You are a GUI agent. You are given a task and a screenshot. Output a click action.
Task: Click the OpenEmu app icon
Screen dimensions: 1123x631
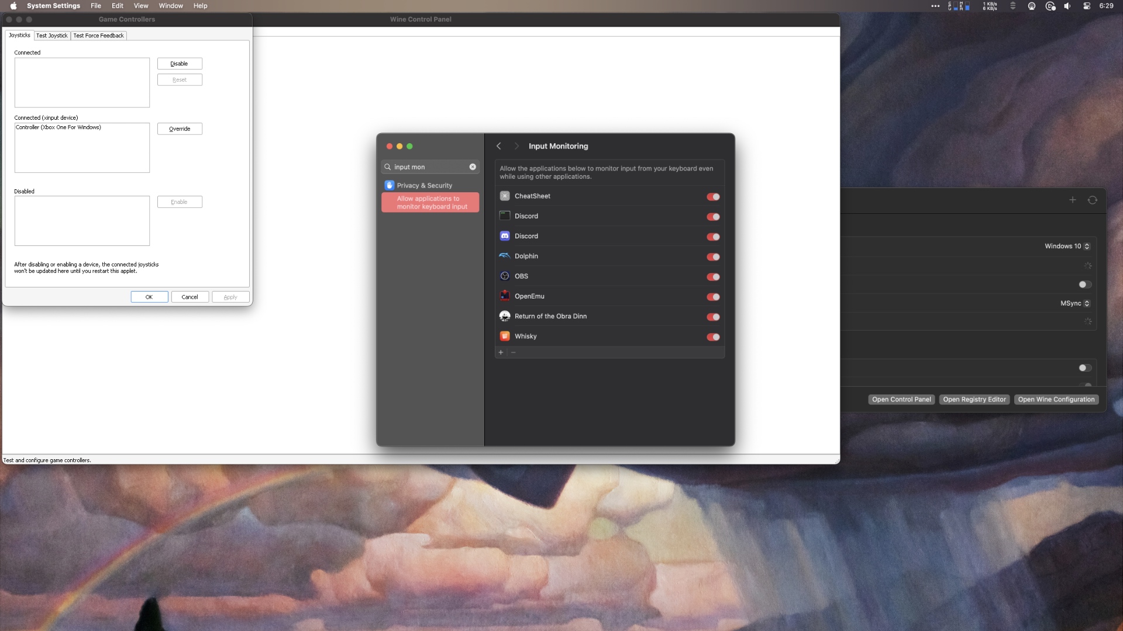click(x=504, y=296)
